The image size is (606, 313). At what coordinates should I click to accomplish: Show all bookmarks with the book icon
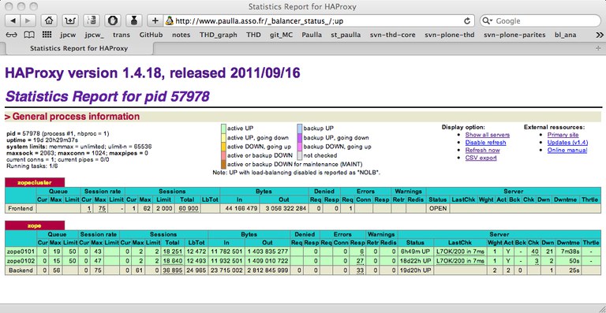point(29,35)
